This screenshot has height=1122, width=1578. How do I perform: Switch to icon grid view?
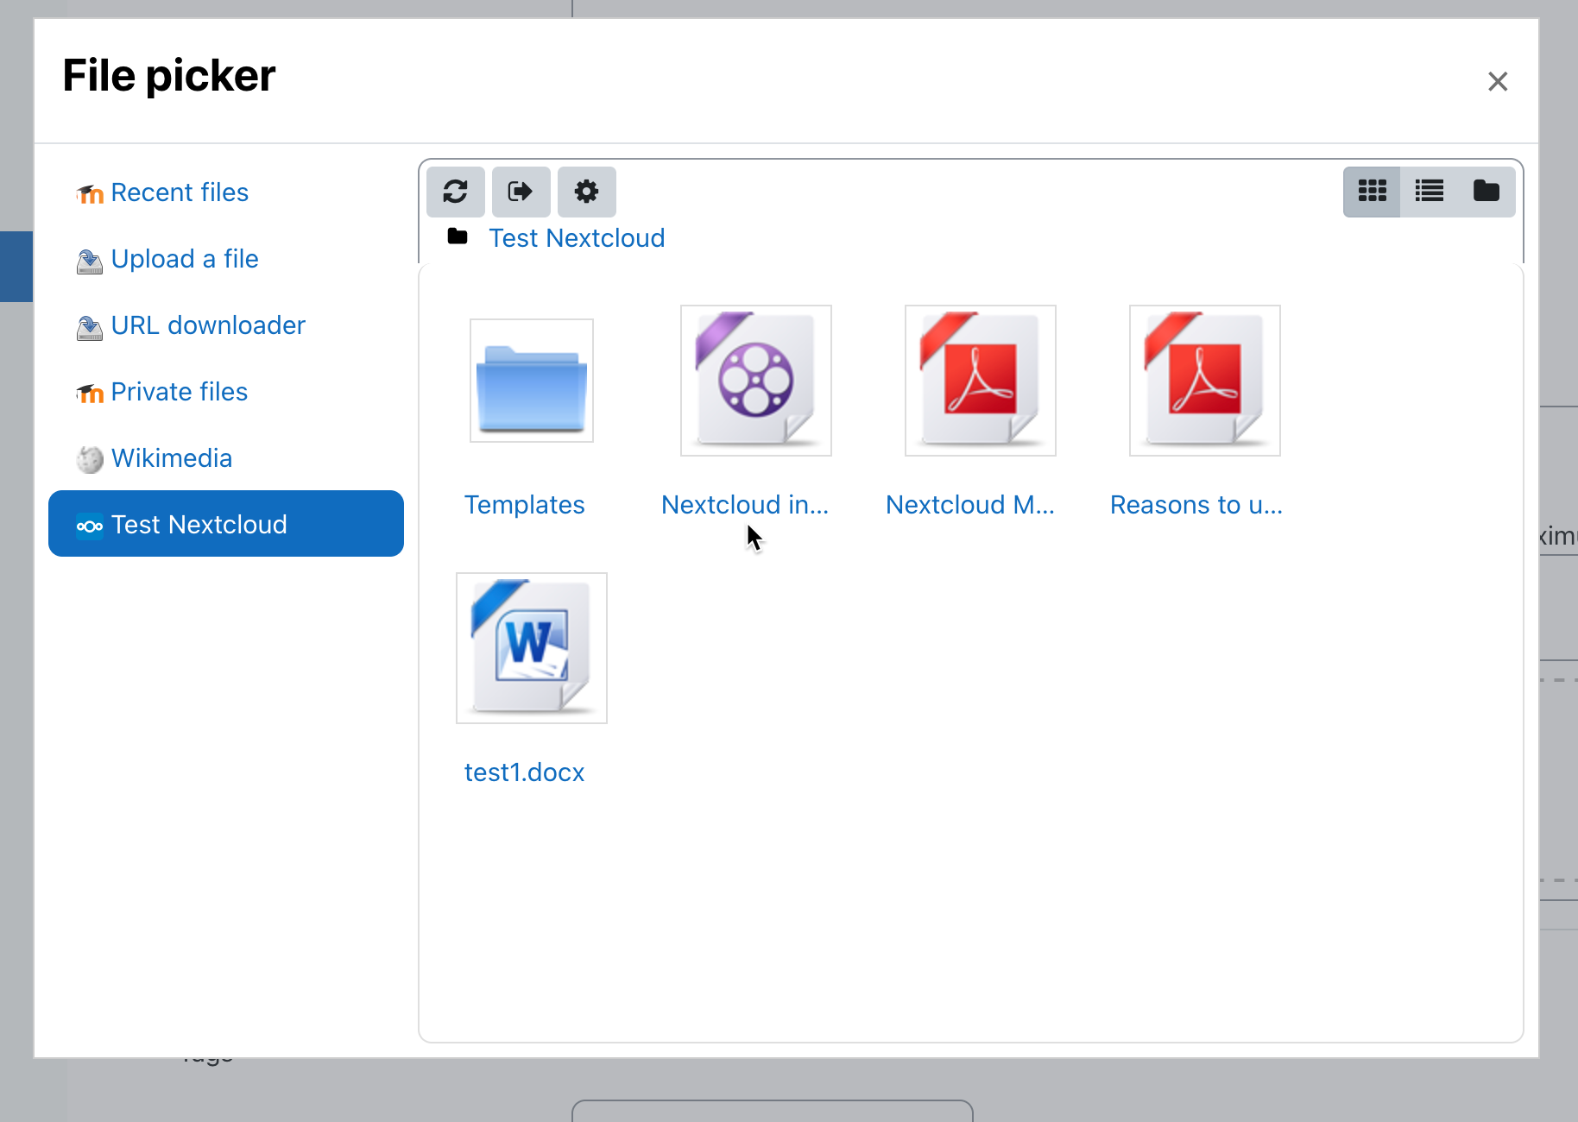(x=1372, y=191)
